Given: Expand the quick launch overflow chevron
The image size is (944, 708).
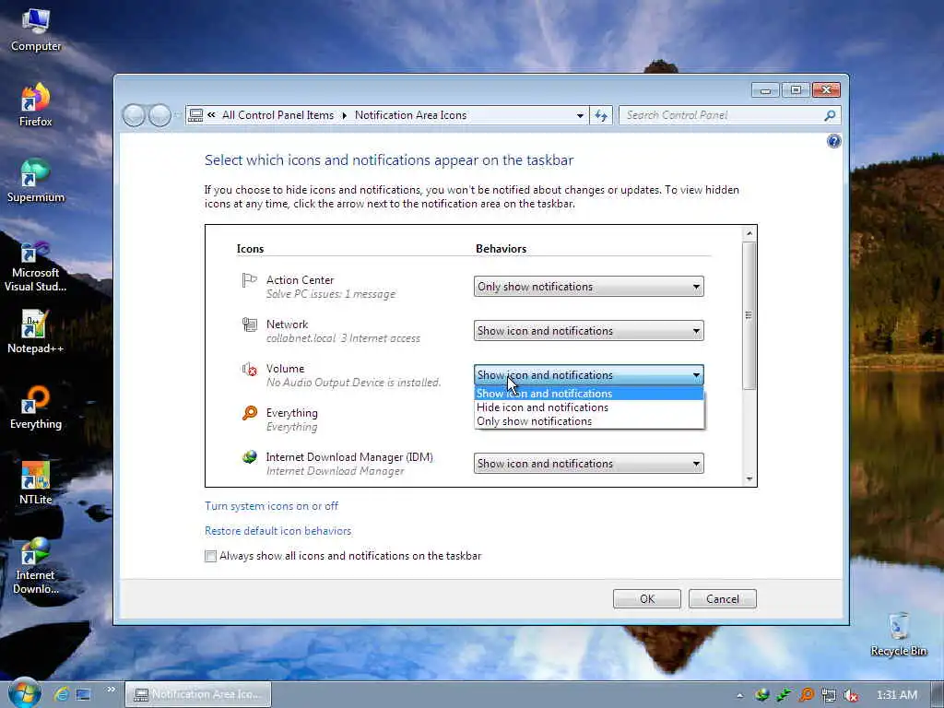Looking at the screenshot, I should pos(111,690).
